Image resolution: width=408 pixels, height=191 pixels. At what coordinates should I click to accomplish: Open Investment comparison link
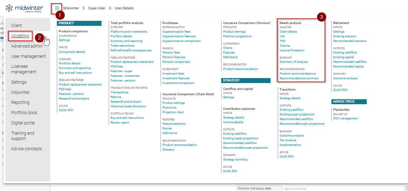coord(178,83)
